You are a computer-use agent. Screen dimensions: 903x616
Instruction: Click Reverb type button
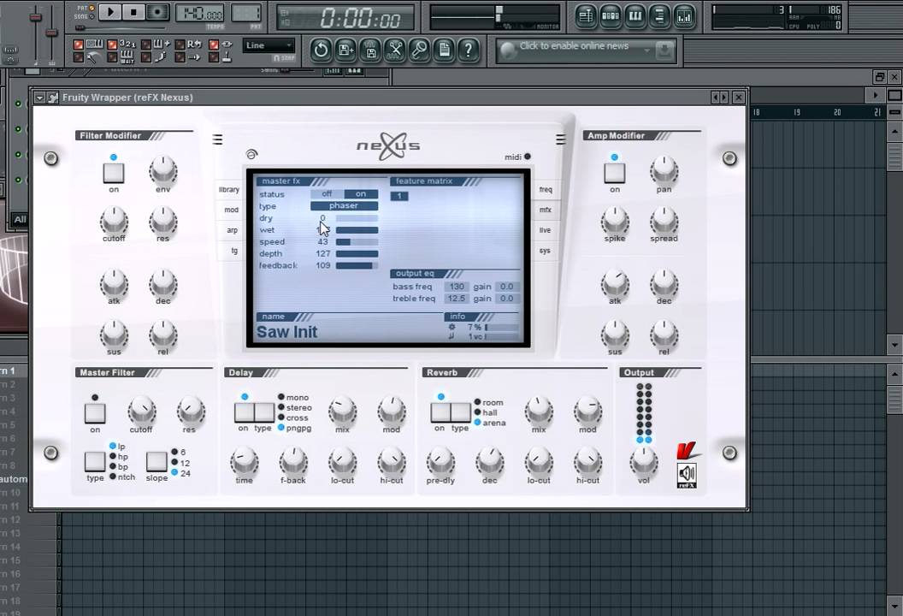(x=461, y=412)
